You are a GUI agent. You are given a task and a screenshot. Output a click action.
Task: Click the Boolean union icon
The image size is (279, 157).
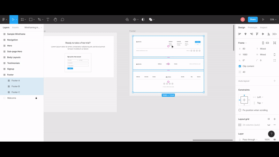pos(151,20)
